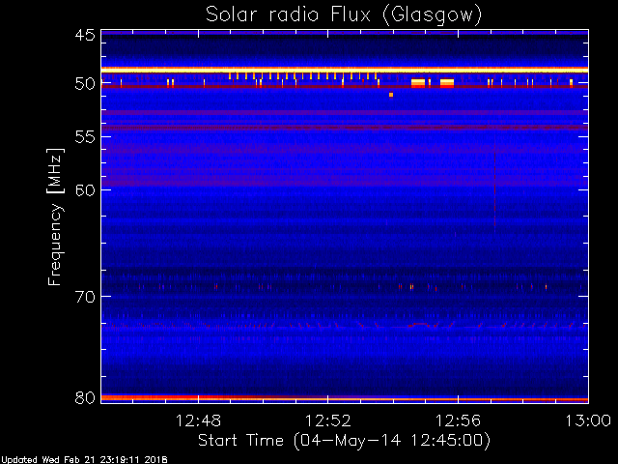Click the 13:00 time tick label
The width and height of the screenshot is (618, 464).
(x=588, y=421)
